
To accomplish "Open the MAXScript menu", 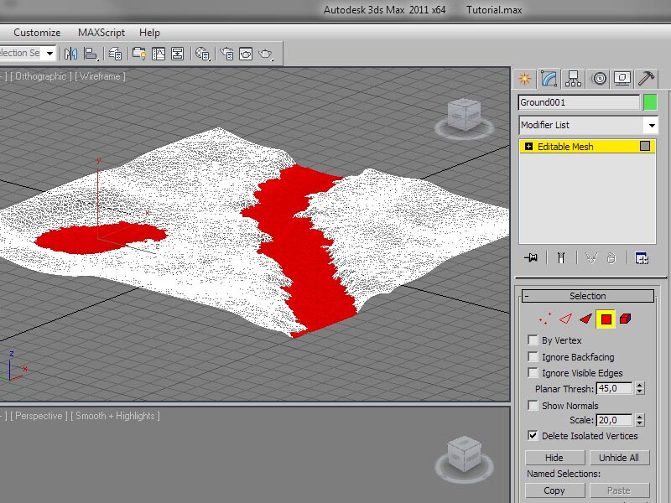I will click(101, 33).
